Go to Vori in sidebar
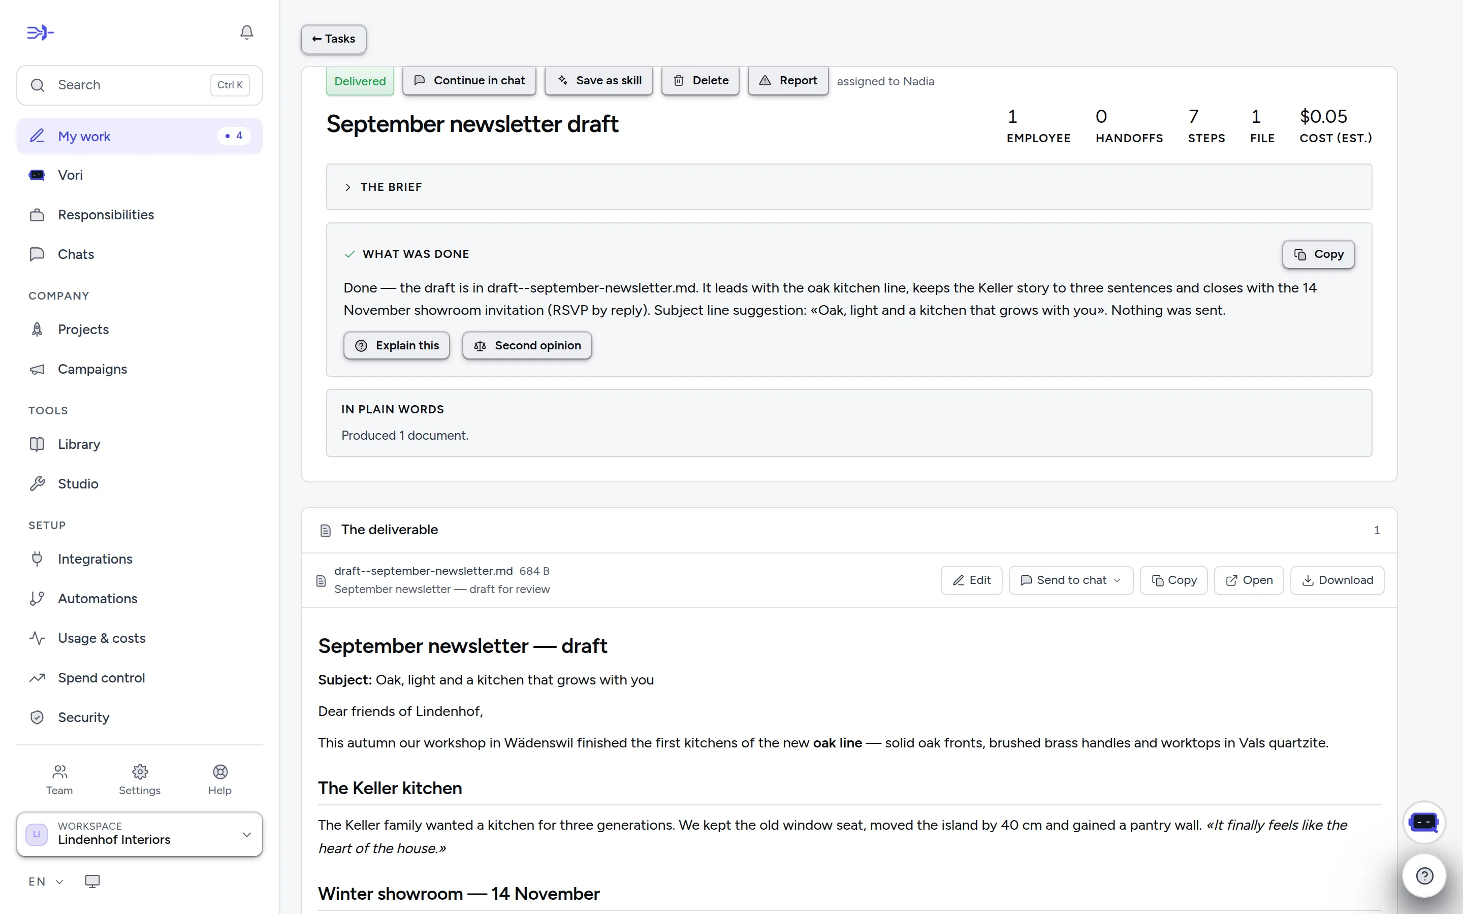This screenshot has height=914, width=1463. click(x=140, y=175)
